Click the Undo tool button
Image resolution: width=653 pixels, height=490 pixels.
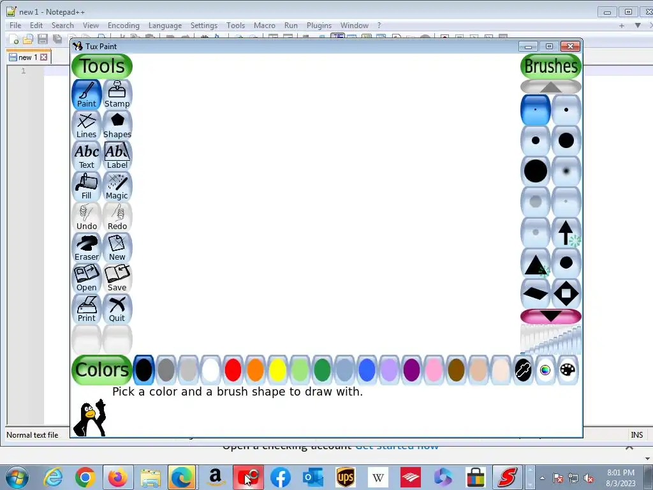click(87, 217)
